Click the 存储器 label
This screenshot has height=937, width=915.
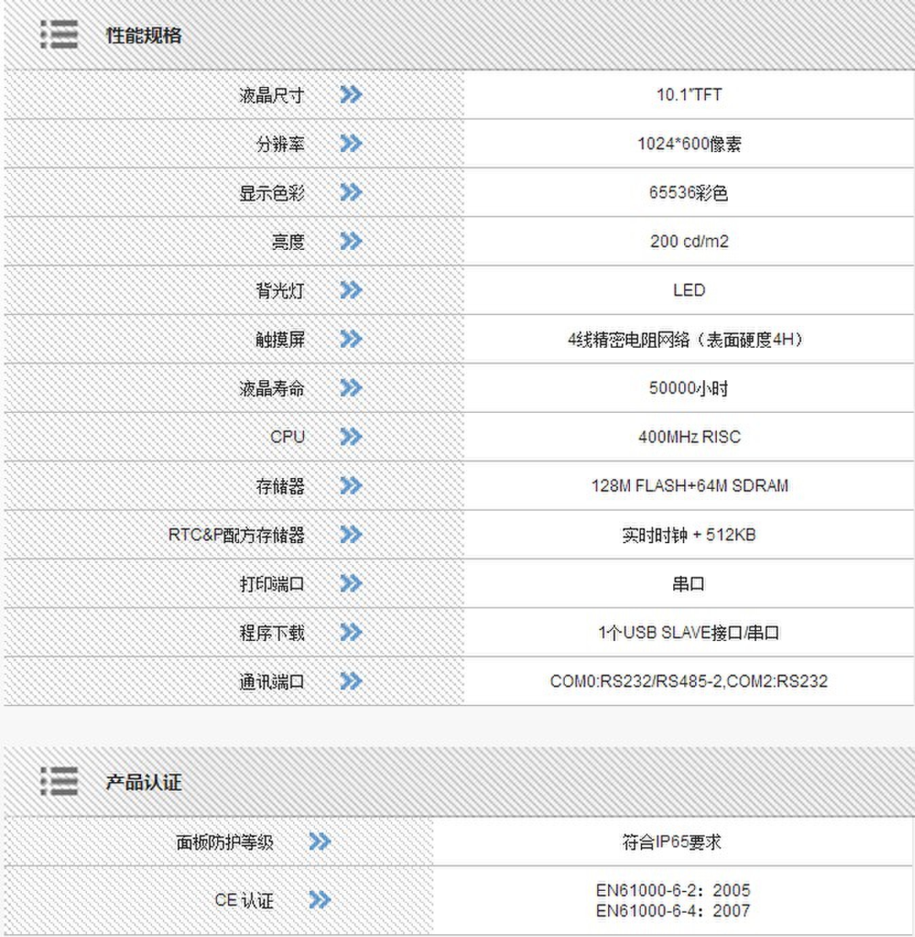(280, 486)
